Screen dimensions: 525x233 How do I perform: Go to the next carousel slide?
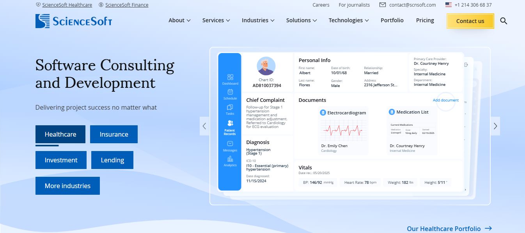(x=495, y=126)
